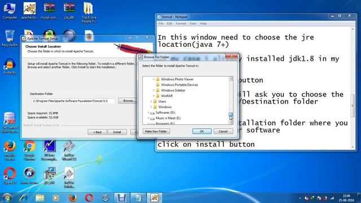
Task: Expand the Windows Photo Viewer folder
Action: click(153, 79)
